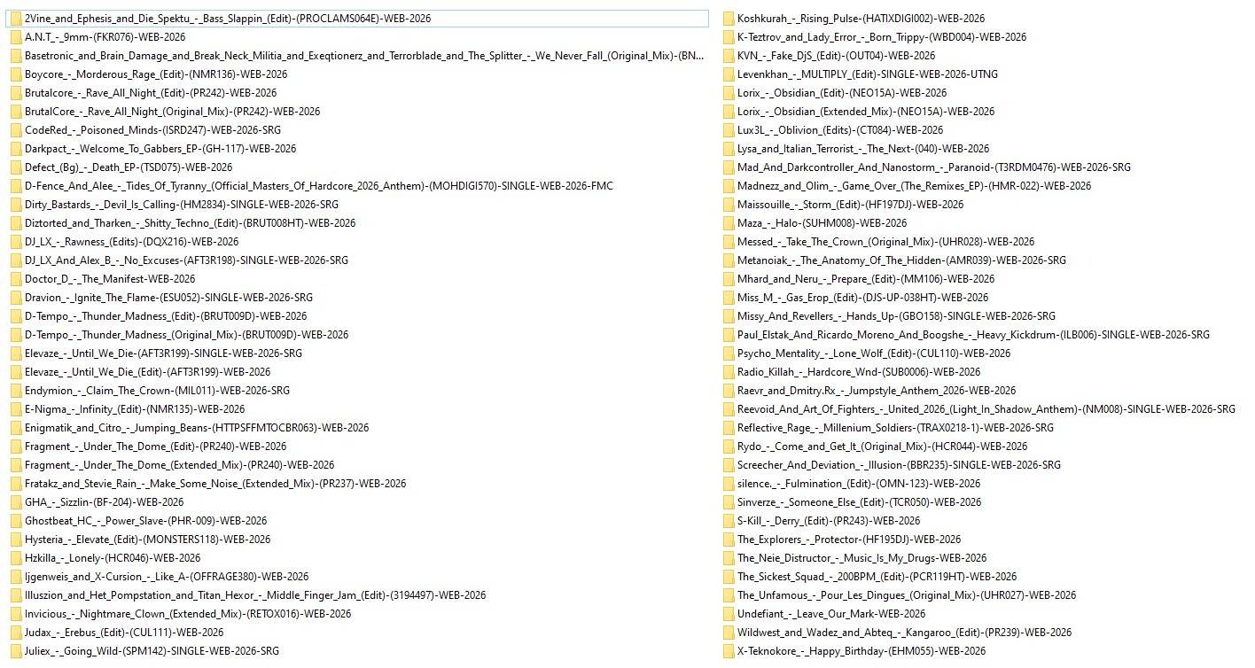Click Juliex Going Wild folder name
This screenshot has width=1255, height=668.
click(152, 651)
